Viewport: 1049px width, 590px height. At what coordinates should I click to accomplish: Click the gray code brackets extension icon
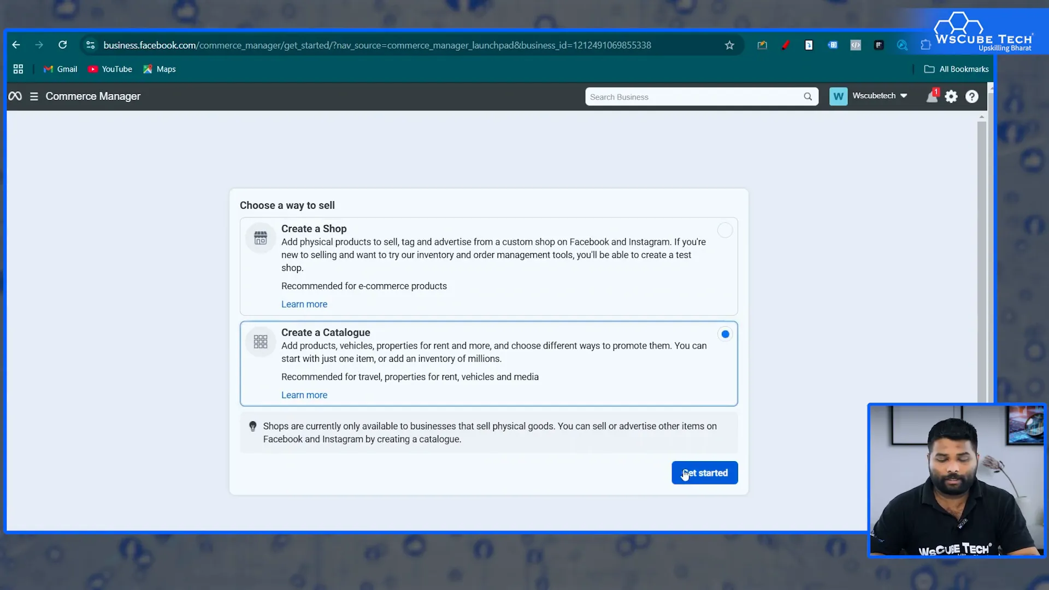pos(856,45)
